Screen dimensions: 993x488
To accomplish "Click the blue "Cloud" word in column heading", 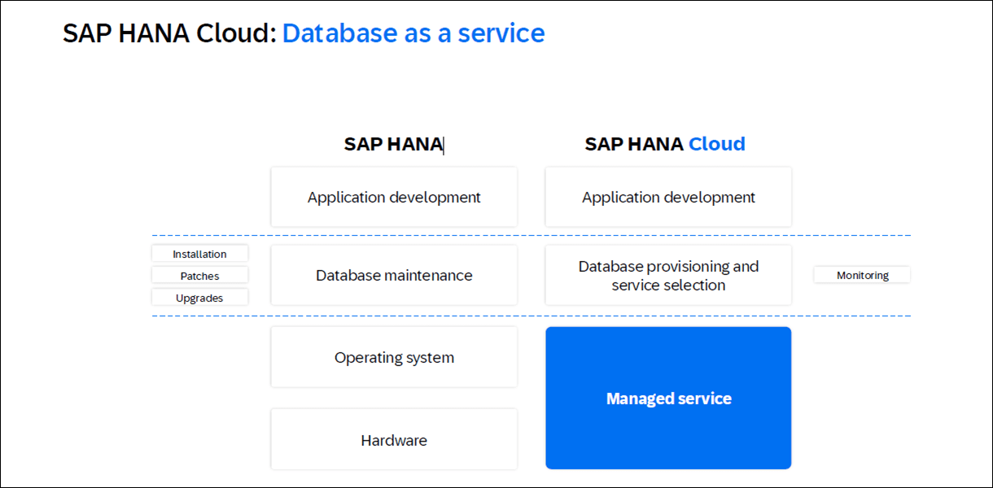I will tap(716, 145).
